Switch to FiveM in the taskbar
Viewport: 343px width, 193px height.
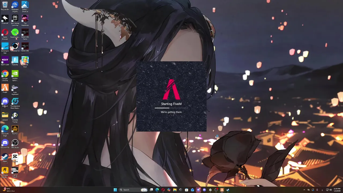pyautogui.click(x=222, y=190)
